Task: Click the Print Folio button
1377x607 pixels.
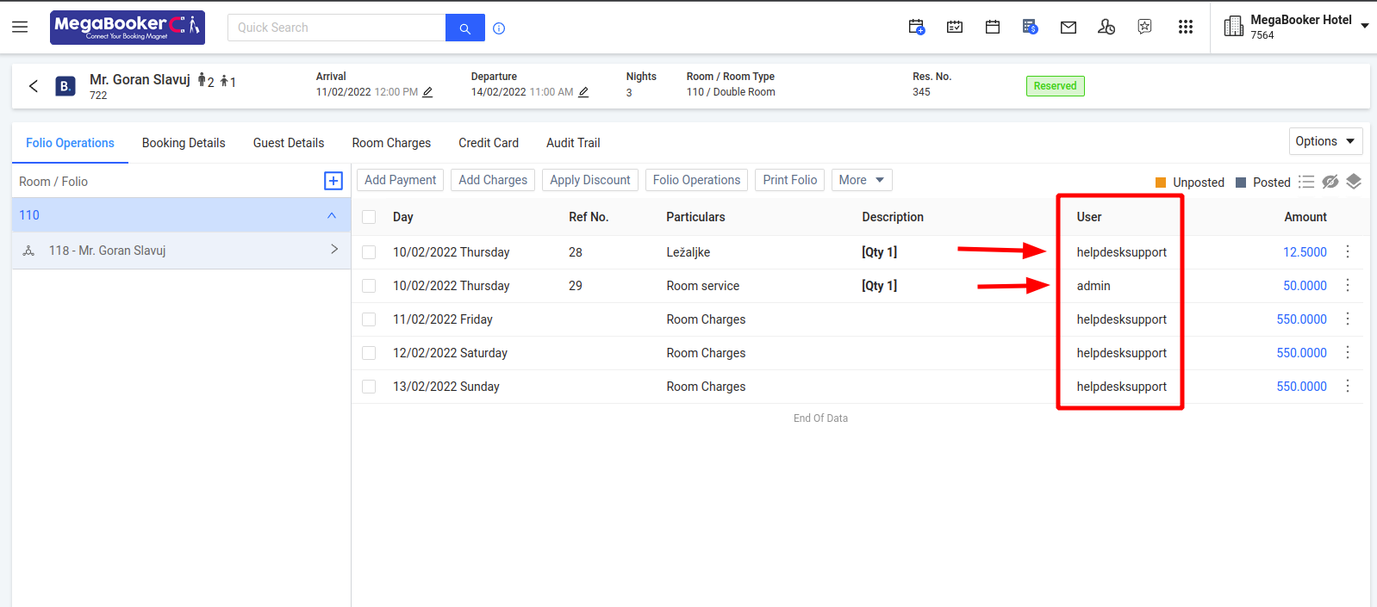Action: (790, 180)
